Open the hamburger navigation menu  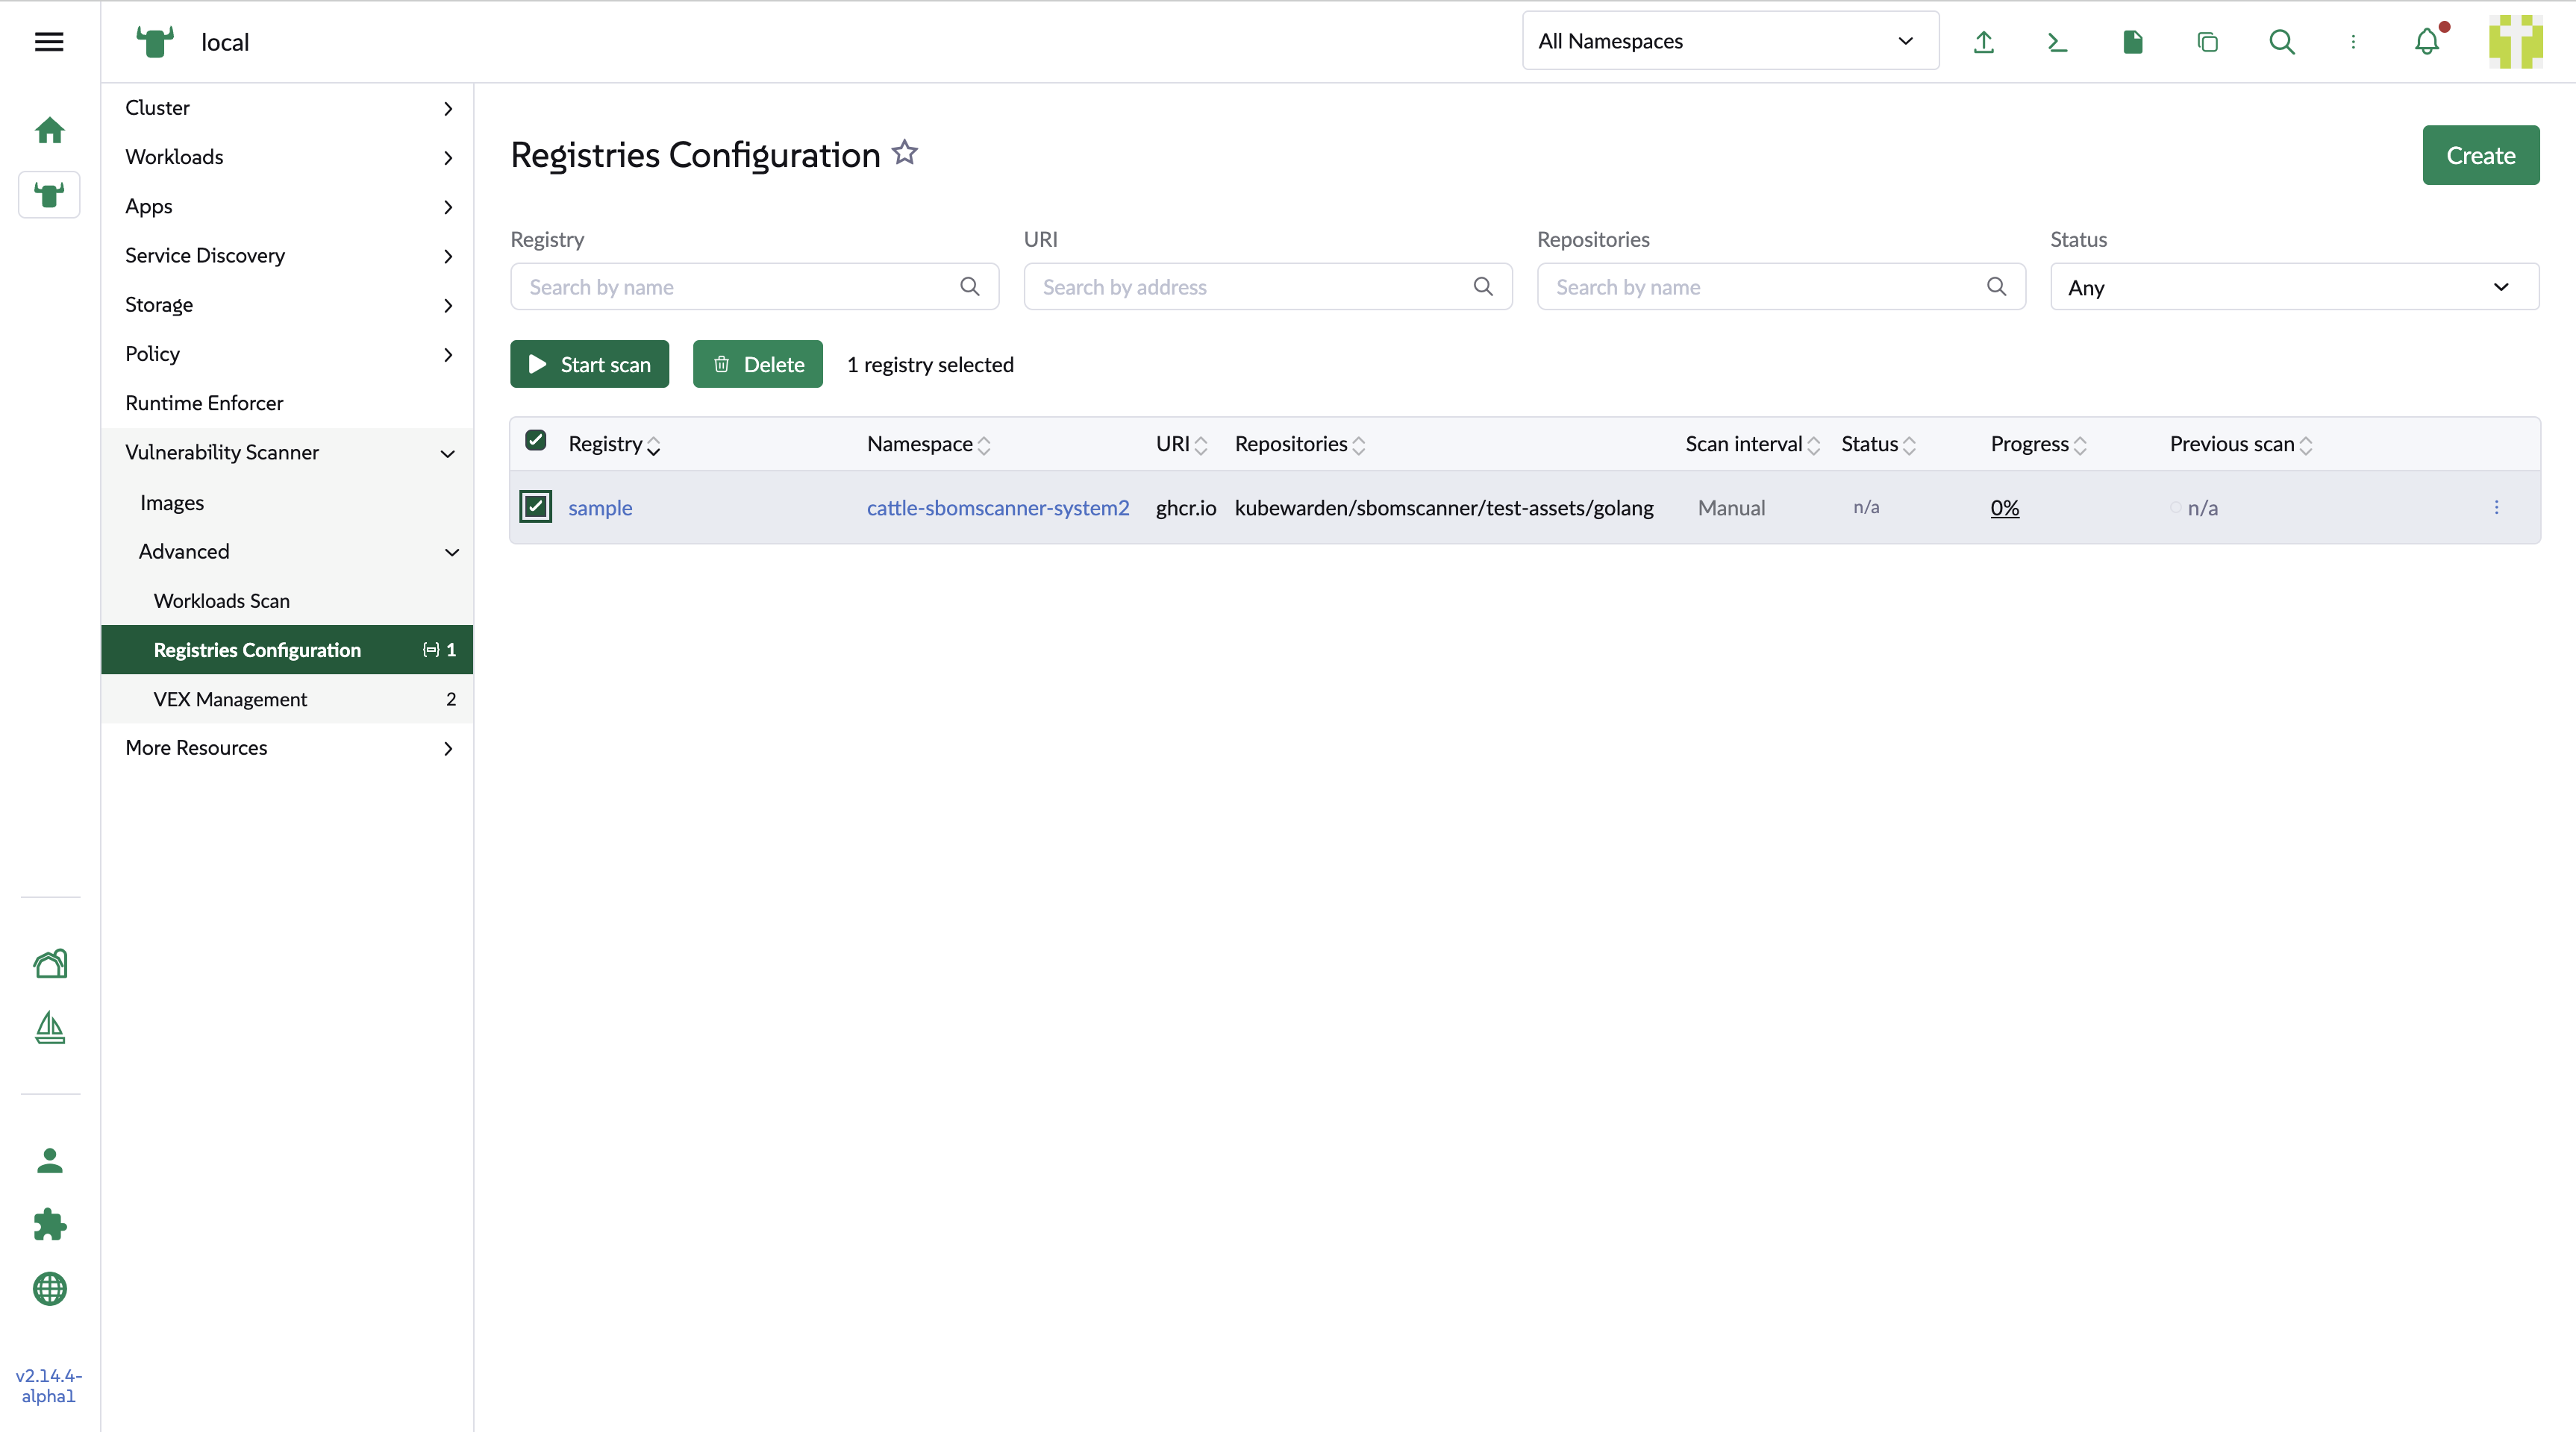click(x=49, y=41)
